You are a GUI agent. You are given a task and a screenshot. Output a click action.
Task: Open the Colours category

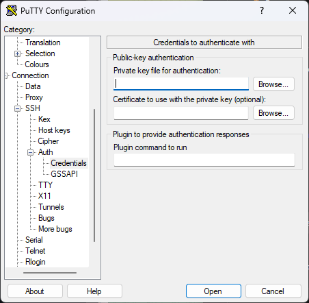pyautogui.click(x=37, y=64)
